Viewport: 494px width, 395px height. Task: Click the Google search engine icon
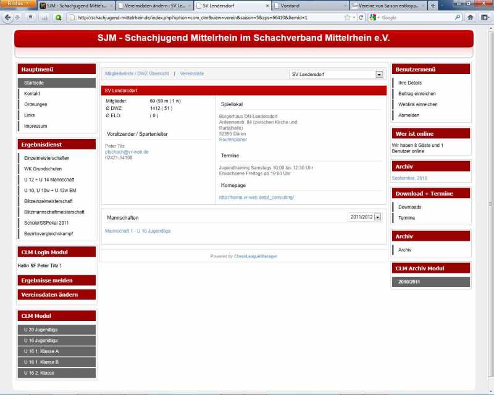pyautogui.click(x=374, y=17)
